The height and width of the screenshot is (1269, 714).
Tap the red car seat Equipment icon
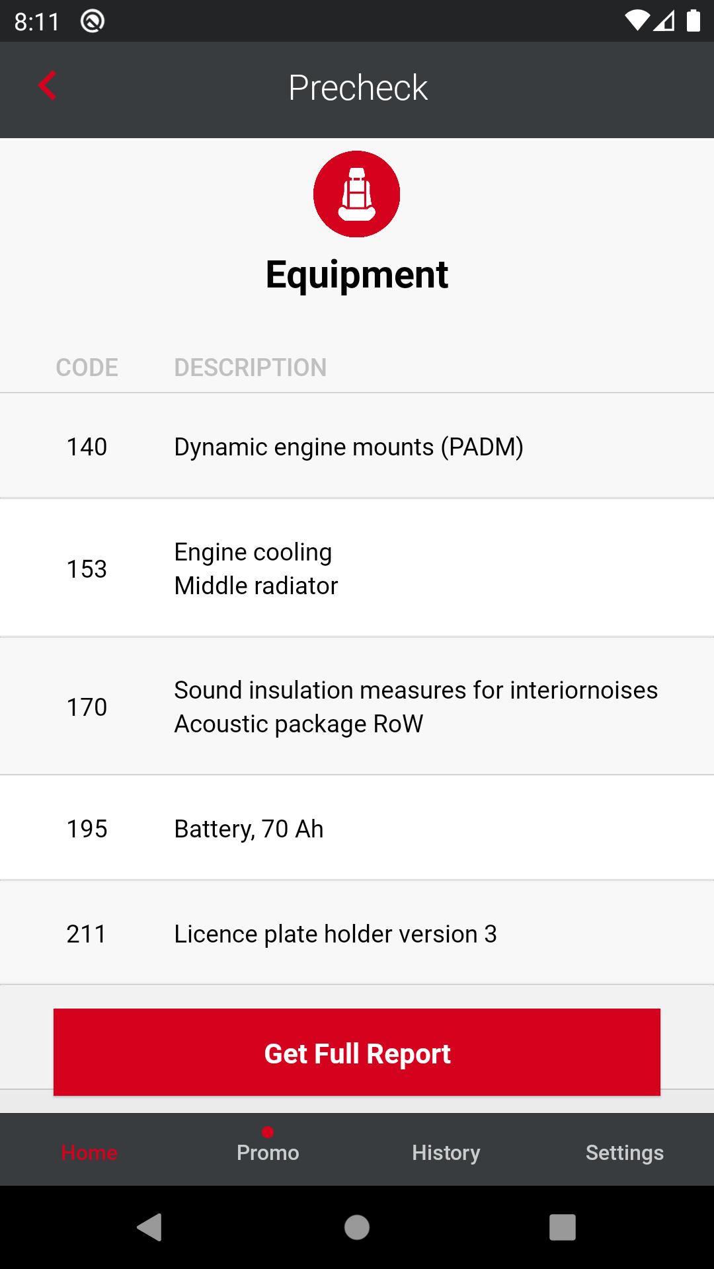[x=357, y=194]
